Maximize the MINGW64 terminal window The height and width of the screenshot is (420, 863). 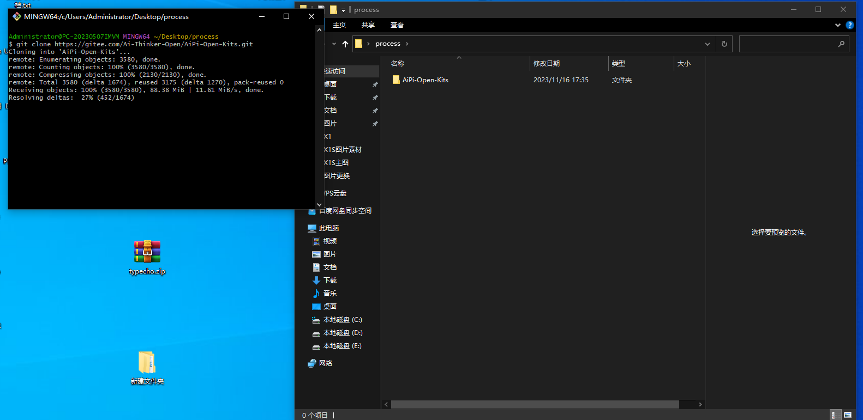pos(286,16)
